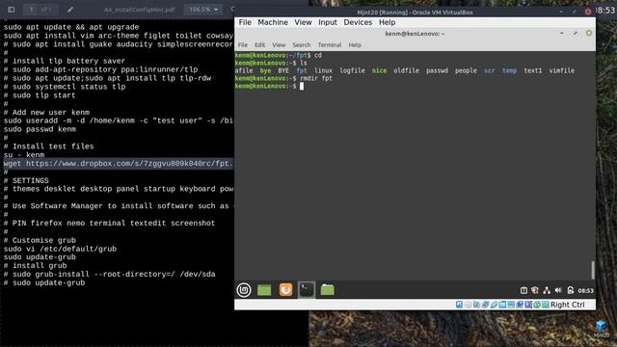Close the terminal with the green circle button
617x347 pixels.
point(589,34)
